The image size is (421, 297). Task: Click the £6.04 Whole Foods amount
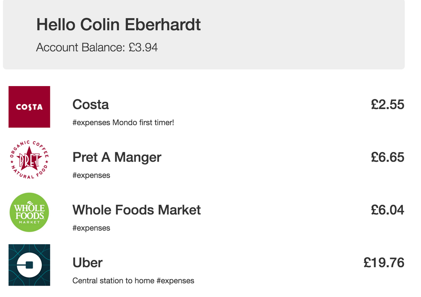(387, 210)
